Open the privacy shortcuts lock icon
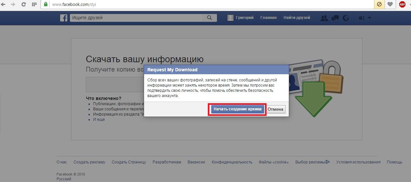The image size is (411, 182). pyautogui.click(x=361, y=18)
